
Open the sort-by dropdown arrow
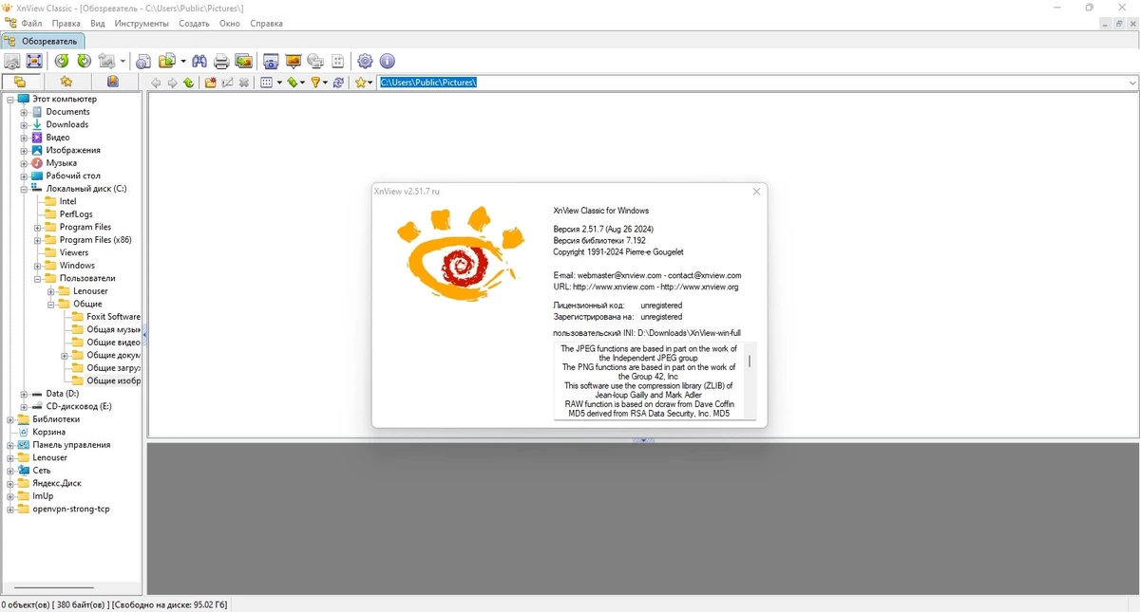click(x=302, y=83)
